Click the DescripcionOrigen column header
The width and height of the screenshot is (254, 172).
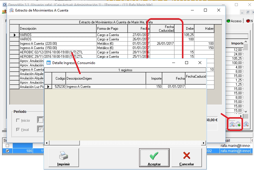tap(106, 78)
